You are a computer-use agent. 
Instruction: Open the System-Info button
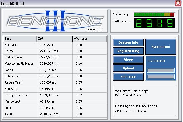click(129, 42)
